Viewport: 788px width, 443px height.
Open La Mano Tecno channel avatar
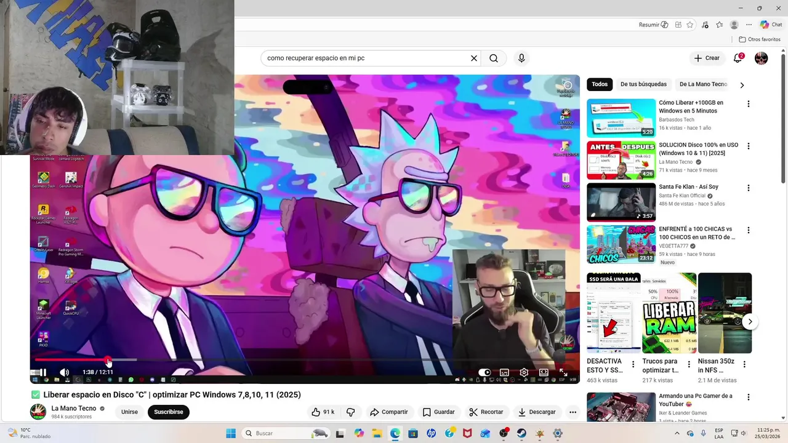click(38, 412)
